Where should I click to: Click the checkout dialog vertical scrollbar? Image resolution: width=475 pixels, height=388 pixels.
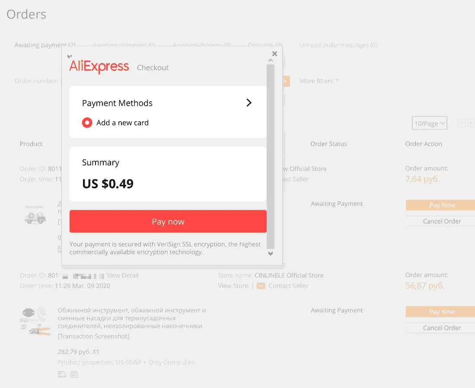(271, 157)
